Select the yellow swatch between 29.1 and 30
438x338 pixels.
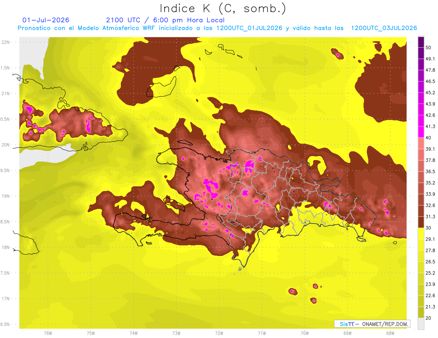421,233
